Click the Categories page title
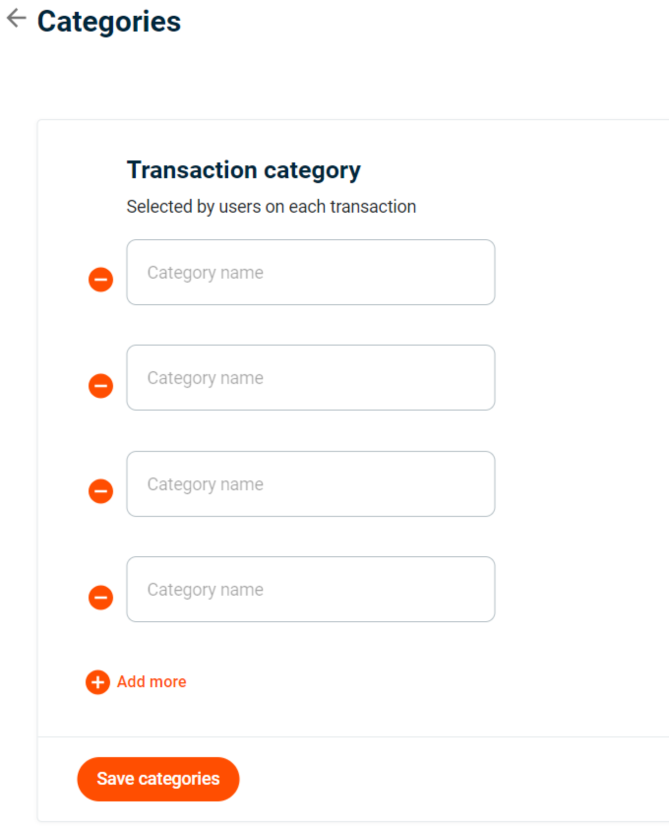Viewport: 669px width, 828px height. (x=109, y=21)
